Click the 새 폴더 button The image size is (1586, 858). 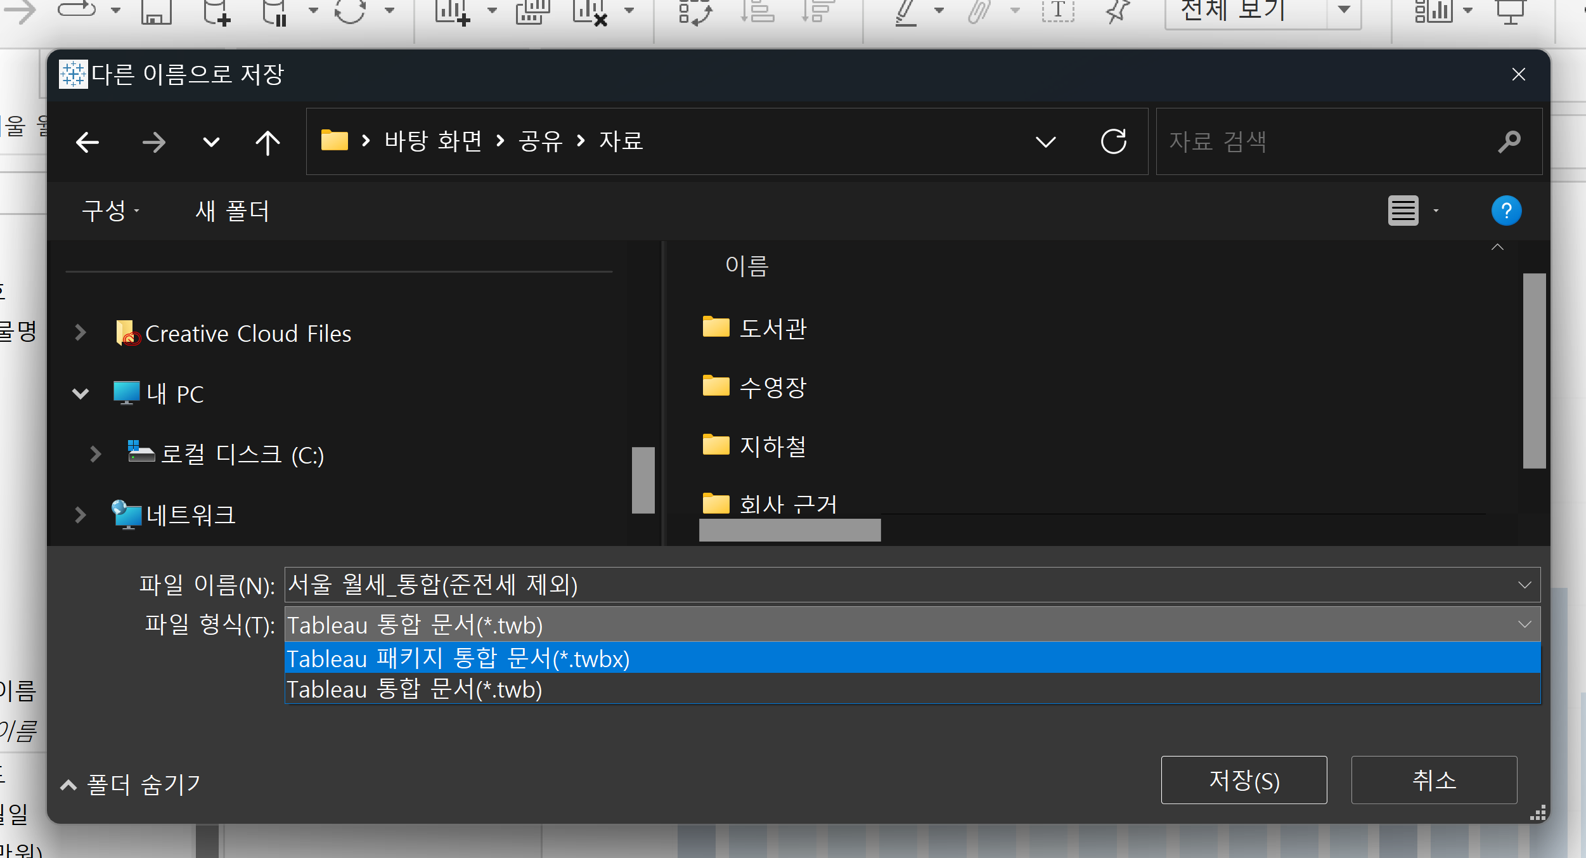tap(232, 211)
